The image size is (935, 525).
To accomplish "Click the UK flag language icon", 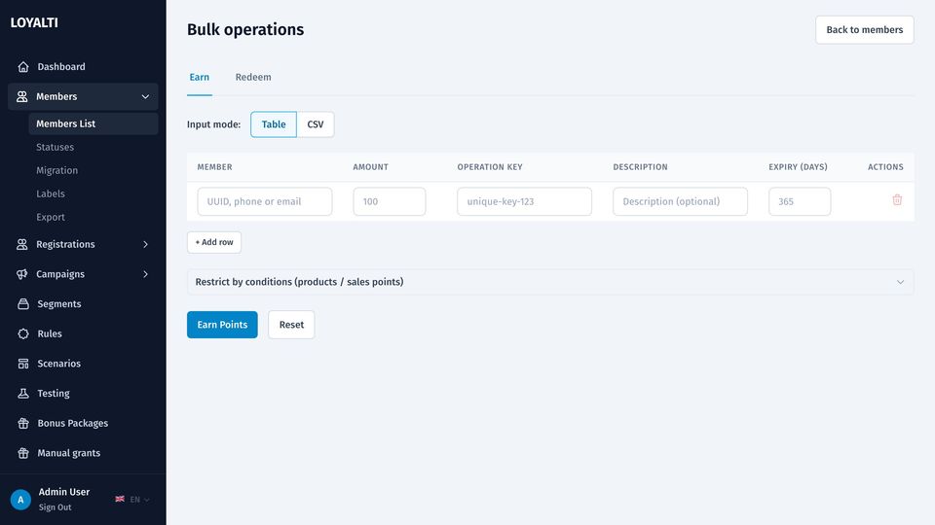I will (x=120, y=499).
